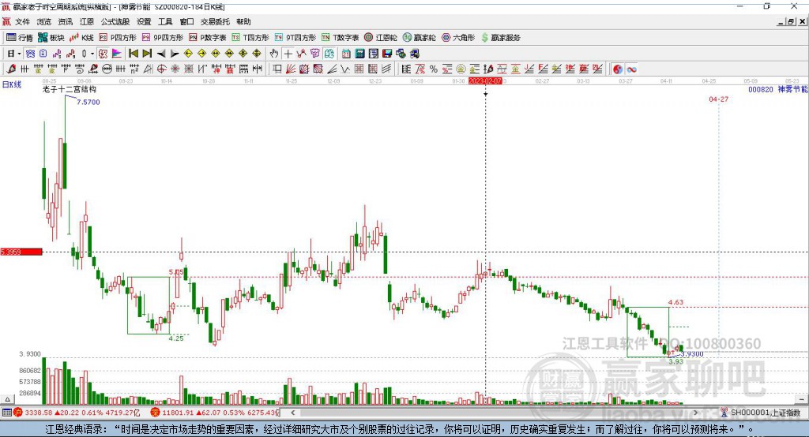Click the 4.25 low price label
The image size is (809, 437).
click(x=176, y=338)
